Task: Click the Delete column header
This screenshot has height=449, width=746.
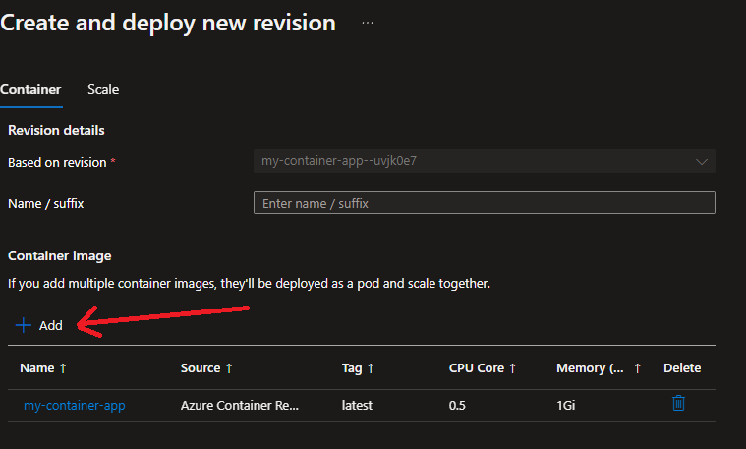Action: pyautogui.click(x=682, y=368)
